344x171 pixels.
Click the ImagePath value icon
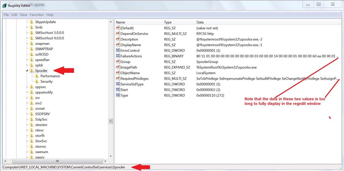[118, 68]
